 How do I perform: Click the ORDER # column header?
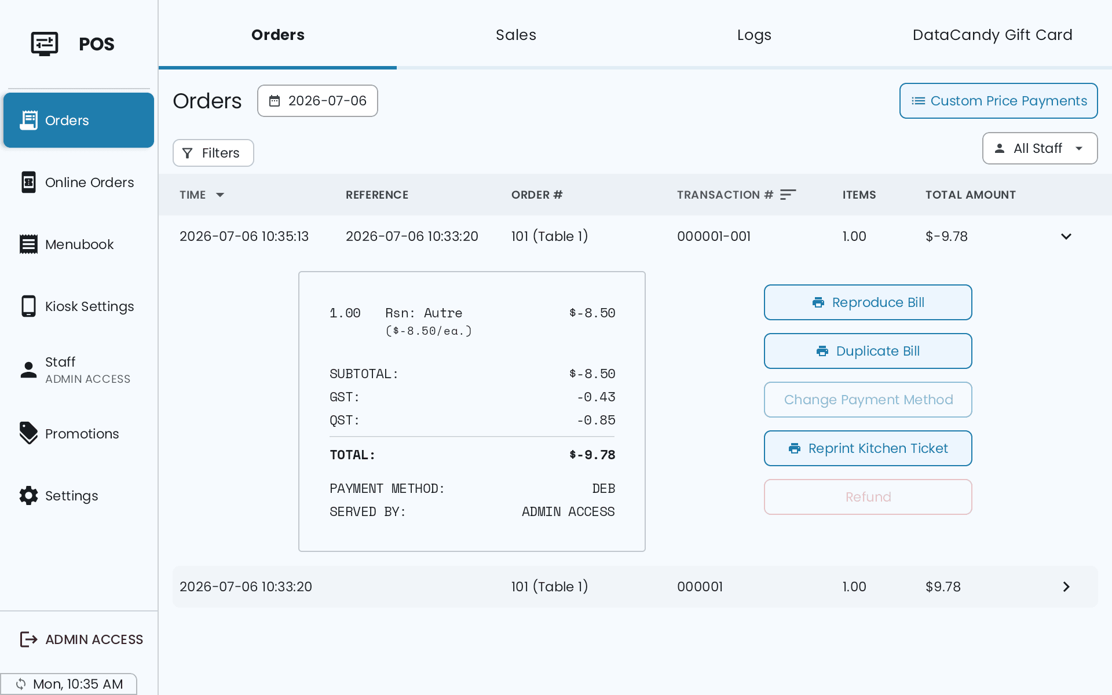(537, 195)
